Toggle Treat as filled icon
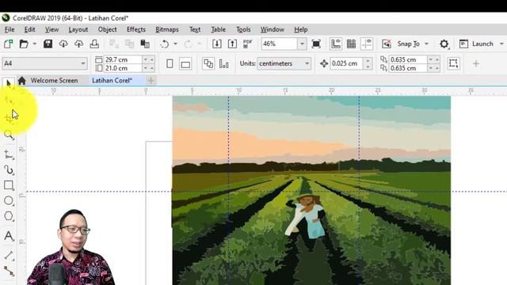507x285 pixels. 453,63
